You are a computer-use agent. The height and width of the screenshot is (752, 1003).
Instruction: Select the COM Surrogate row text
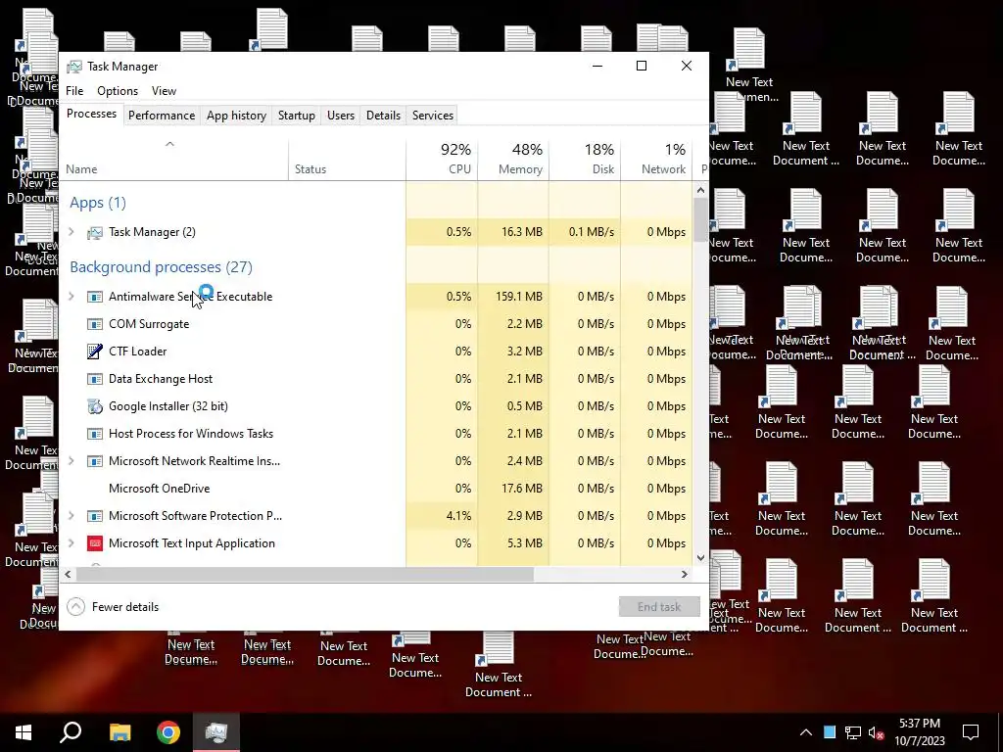(x=149, y=324)
